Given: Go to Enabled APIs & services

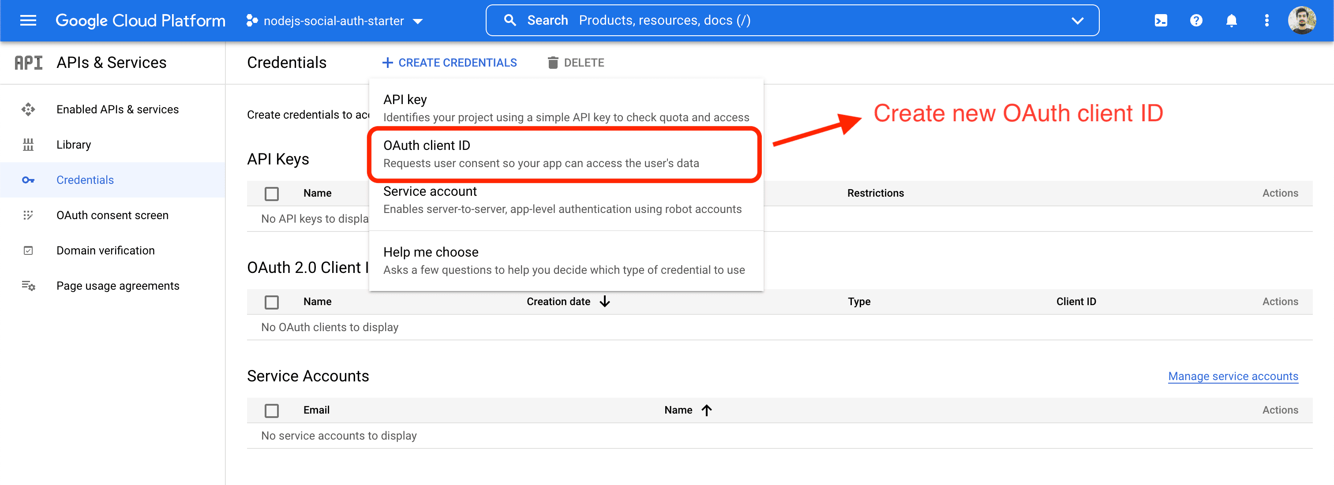Looking at the screenshot, I should [117, 109].
